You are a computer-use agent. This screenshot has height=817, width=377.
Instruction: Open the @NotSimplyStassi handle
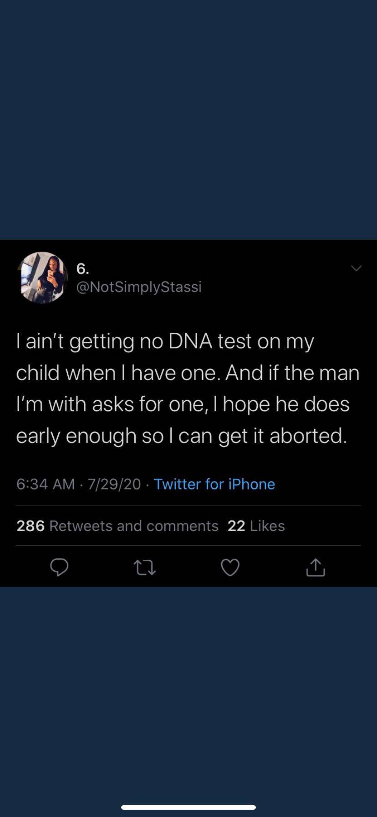[139, 287]
